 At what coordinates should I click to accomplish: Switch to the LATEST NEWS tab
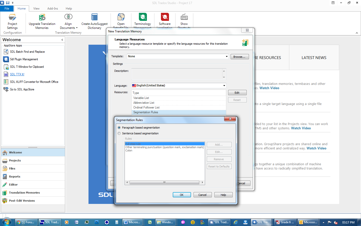(314, 58)
